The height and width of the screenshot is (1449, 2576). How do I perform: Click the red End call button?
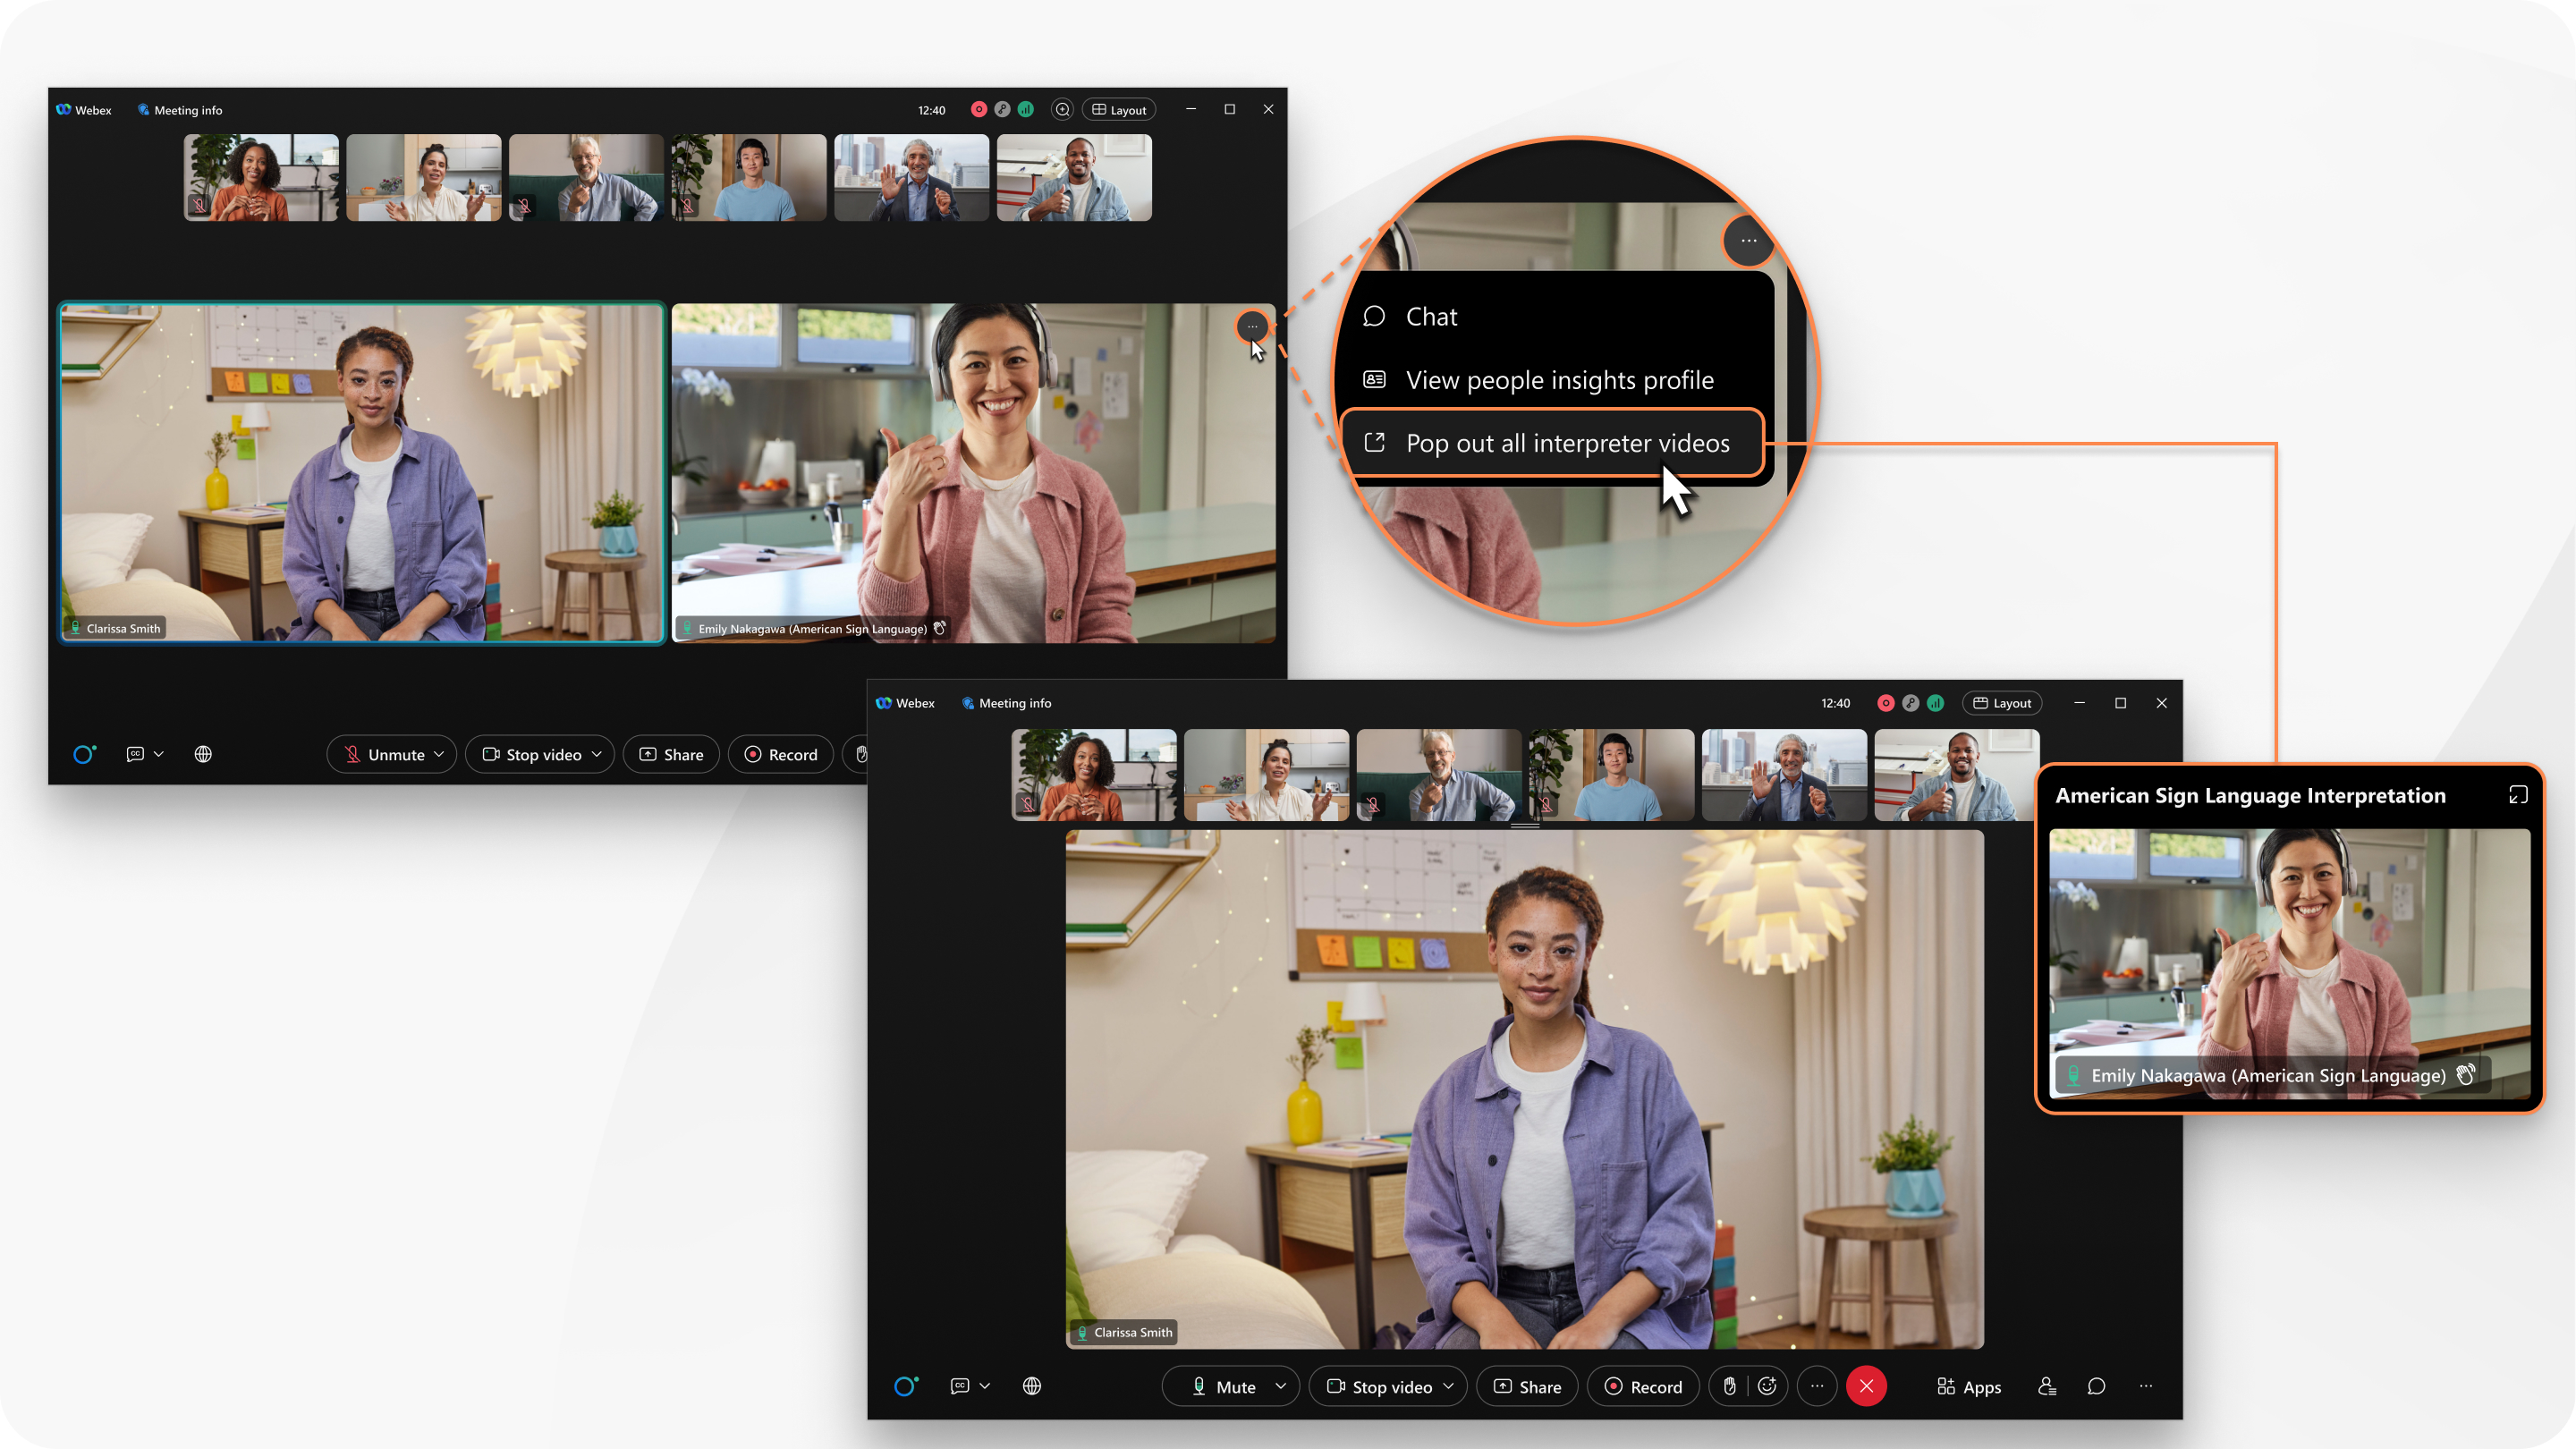[x=1868, y=1387]
